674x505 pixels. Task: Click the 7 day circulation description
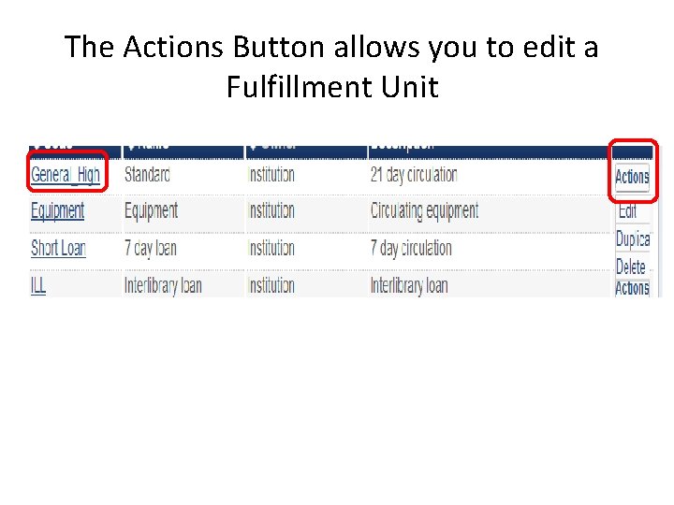point(411,249)
